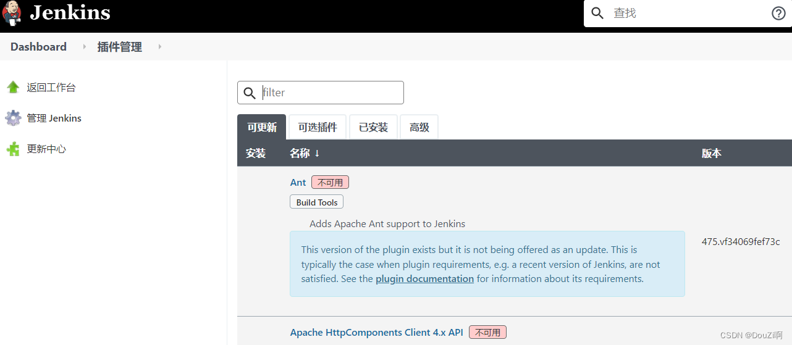Click the Adds Apache Ant support description
This screenshot has height=345, width=792.
387,224
